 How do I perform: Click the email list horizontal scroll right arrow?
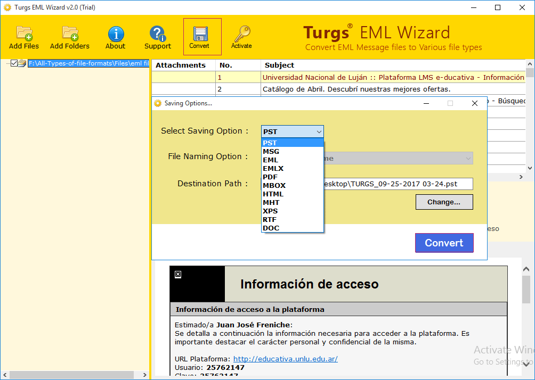tap(521, 177)
